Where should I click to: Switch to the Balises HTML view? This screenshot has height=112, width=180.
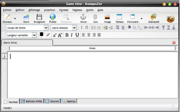click(32, 101)
